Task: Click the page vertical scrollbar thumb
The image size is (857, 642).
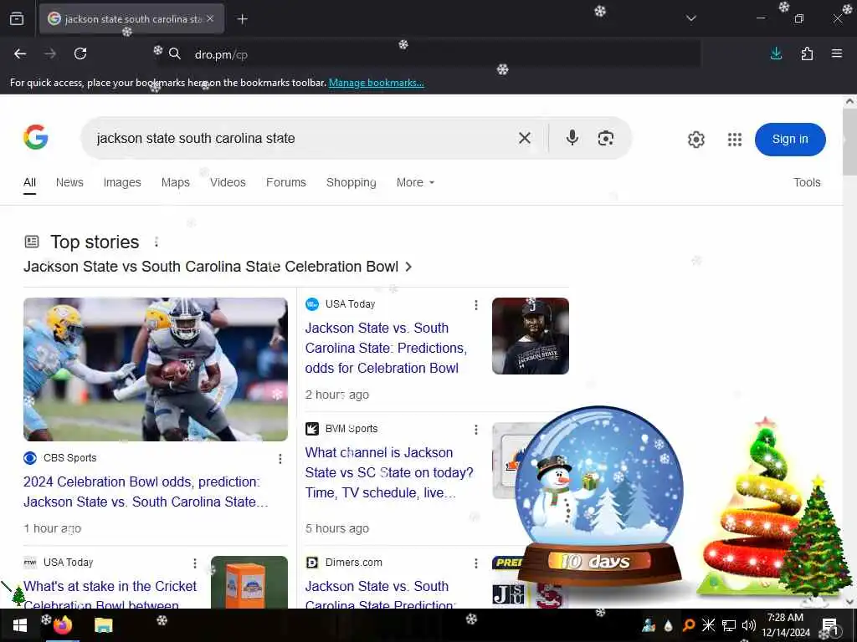Action: (x=849, y=142)
